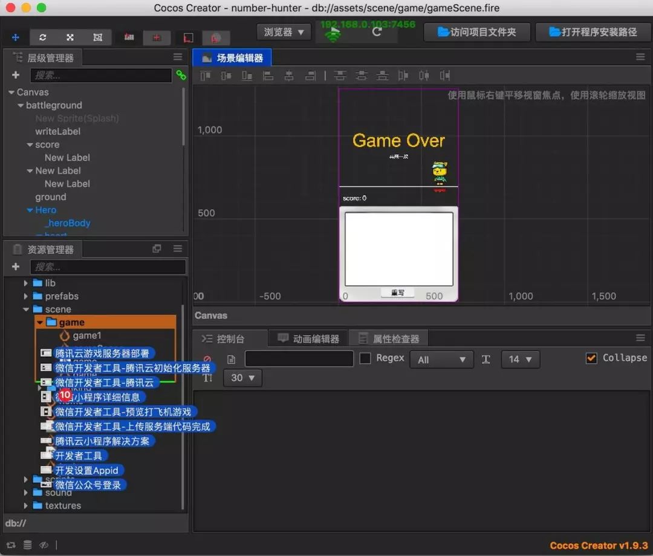Click the refresh preview icon

tap(376, 32)
